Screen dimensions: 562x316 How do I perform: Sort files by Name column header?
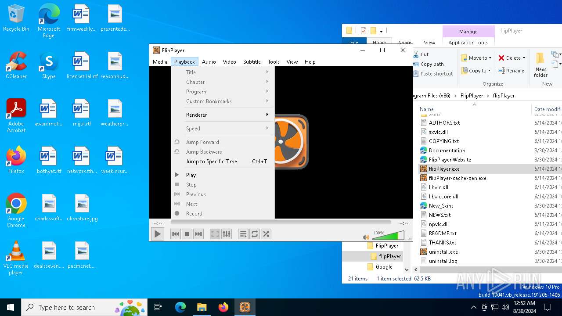click(426, 109)
